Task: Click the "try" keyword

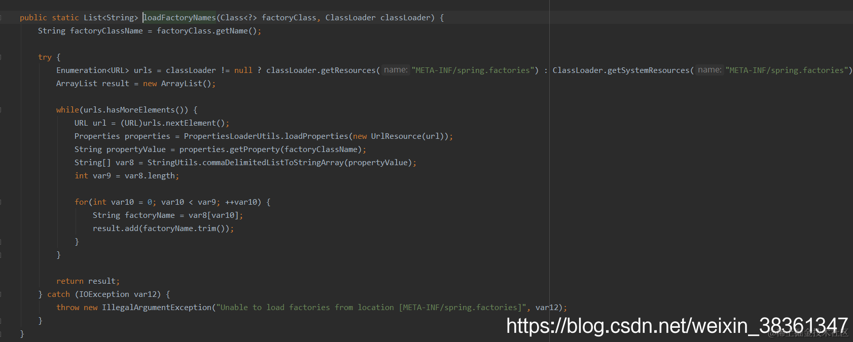Action: 45,57
